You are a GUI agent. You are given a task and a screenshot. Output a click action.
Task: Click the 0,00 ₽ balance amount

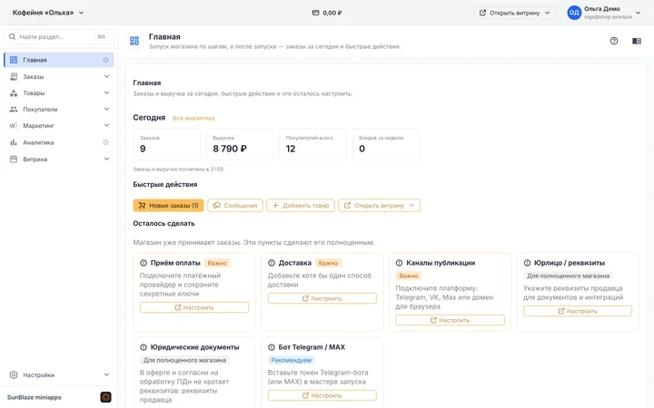tap(332, 13)
